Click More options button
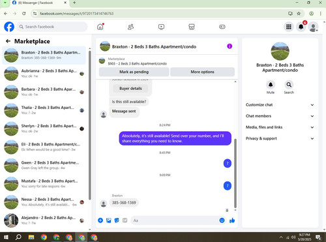 coord(202,72)
